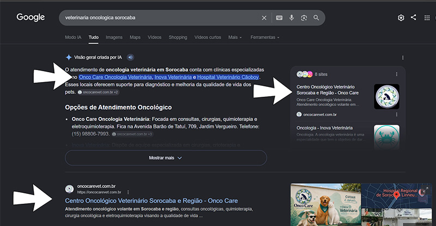Click inside the search box text
Screen dimensions: 436x226
100,18
